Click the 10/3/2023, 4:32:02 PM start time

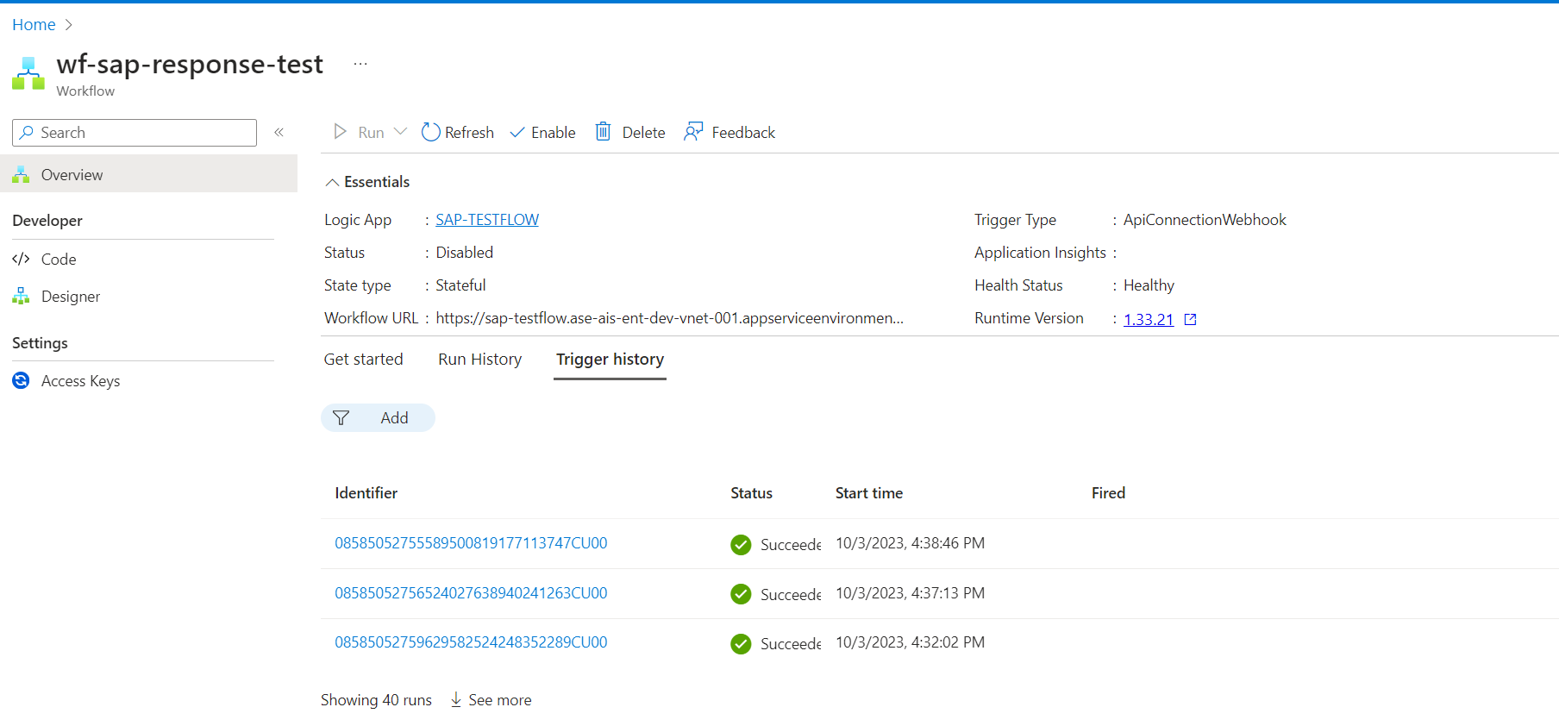[x=910, y=642]
